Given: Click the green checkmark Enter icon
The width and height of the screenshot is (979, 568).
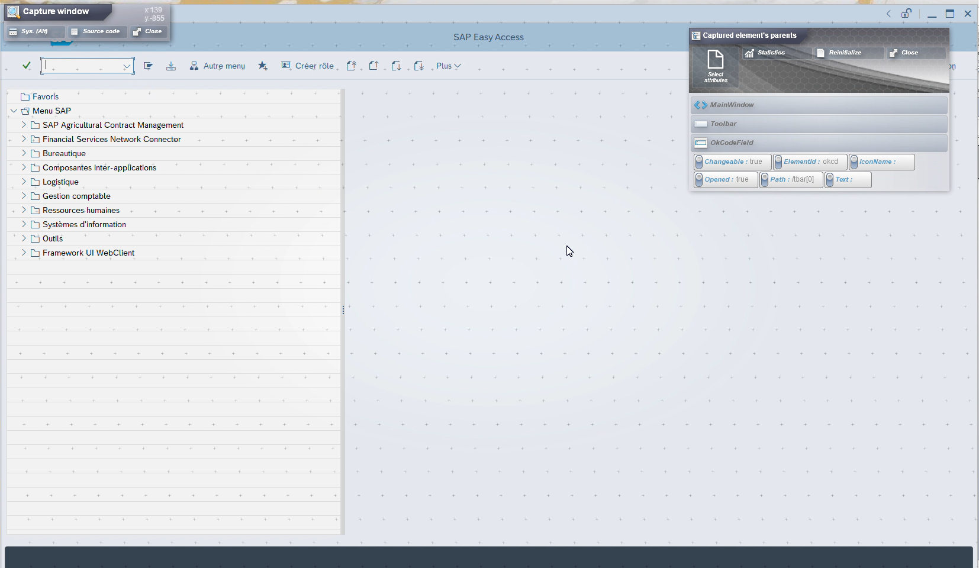Looking at the screenshot, I should coord(26,66).
